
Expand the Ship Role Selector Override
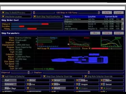coord(104,77)
